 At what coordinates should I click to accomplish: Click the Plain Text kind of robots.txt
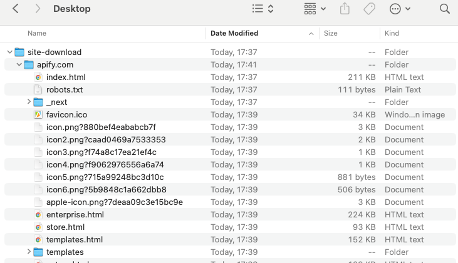pos(402,90)
